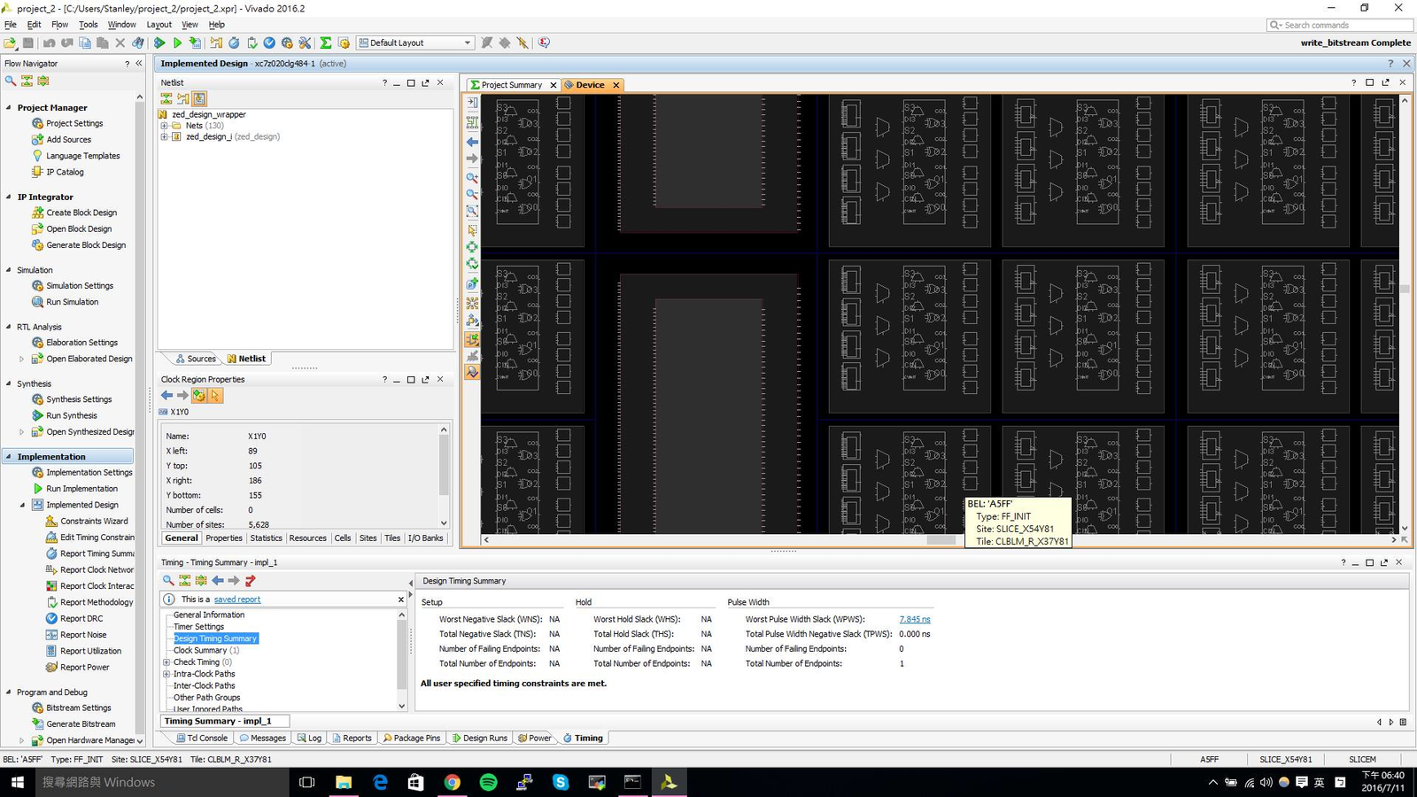Viewport: 1417px width, 797px height.
Task: Click the Save toolbar icon
Action: [28, 43]
